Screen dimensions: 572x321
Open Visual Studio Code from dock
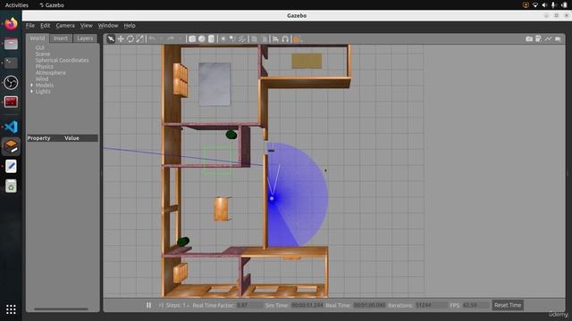coord(11,127)
